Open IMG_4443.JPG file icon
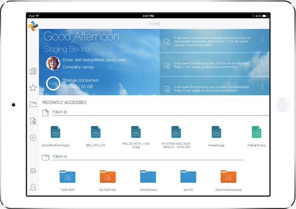The image size is (296, 209). [96, 132]
